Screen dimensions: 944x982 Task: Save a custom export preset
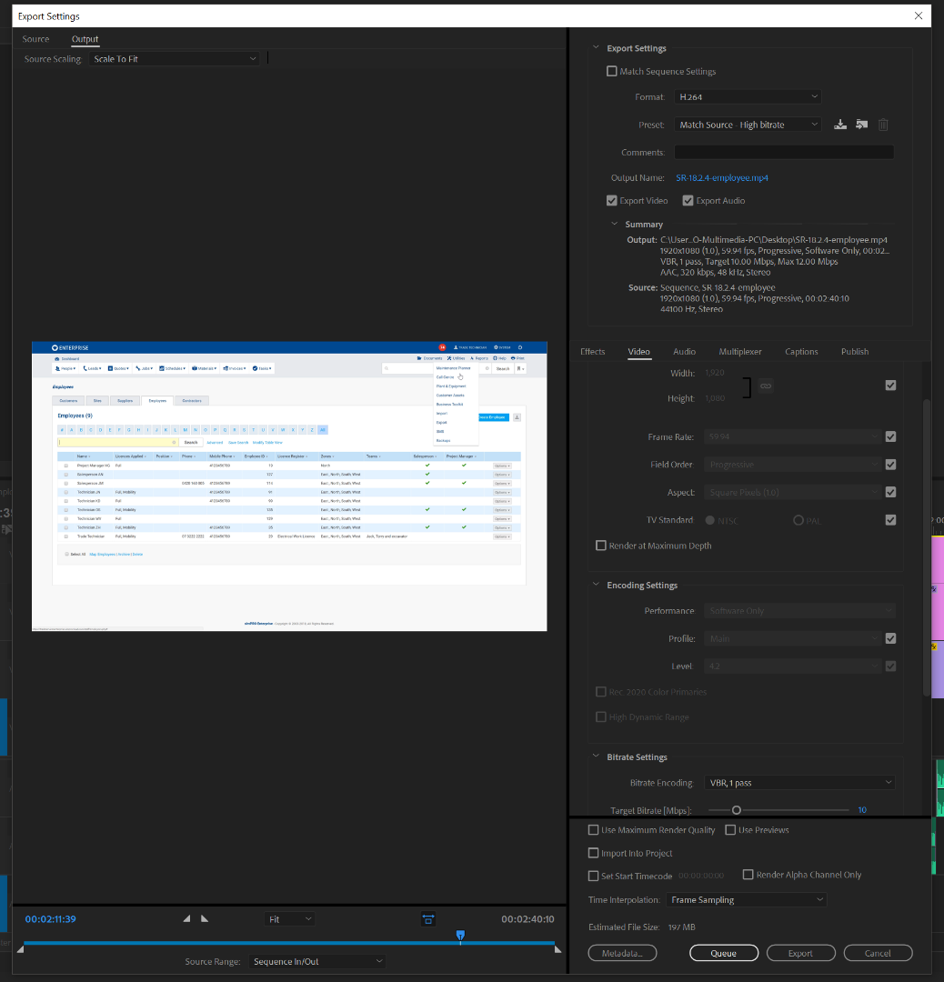(x=839, y=124)
